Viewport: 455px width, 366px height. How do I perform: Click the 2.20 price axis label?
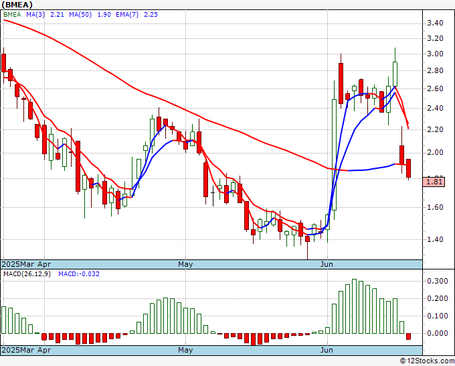click(435, 129)
